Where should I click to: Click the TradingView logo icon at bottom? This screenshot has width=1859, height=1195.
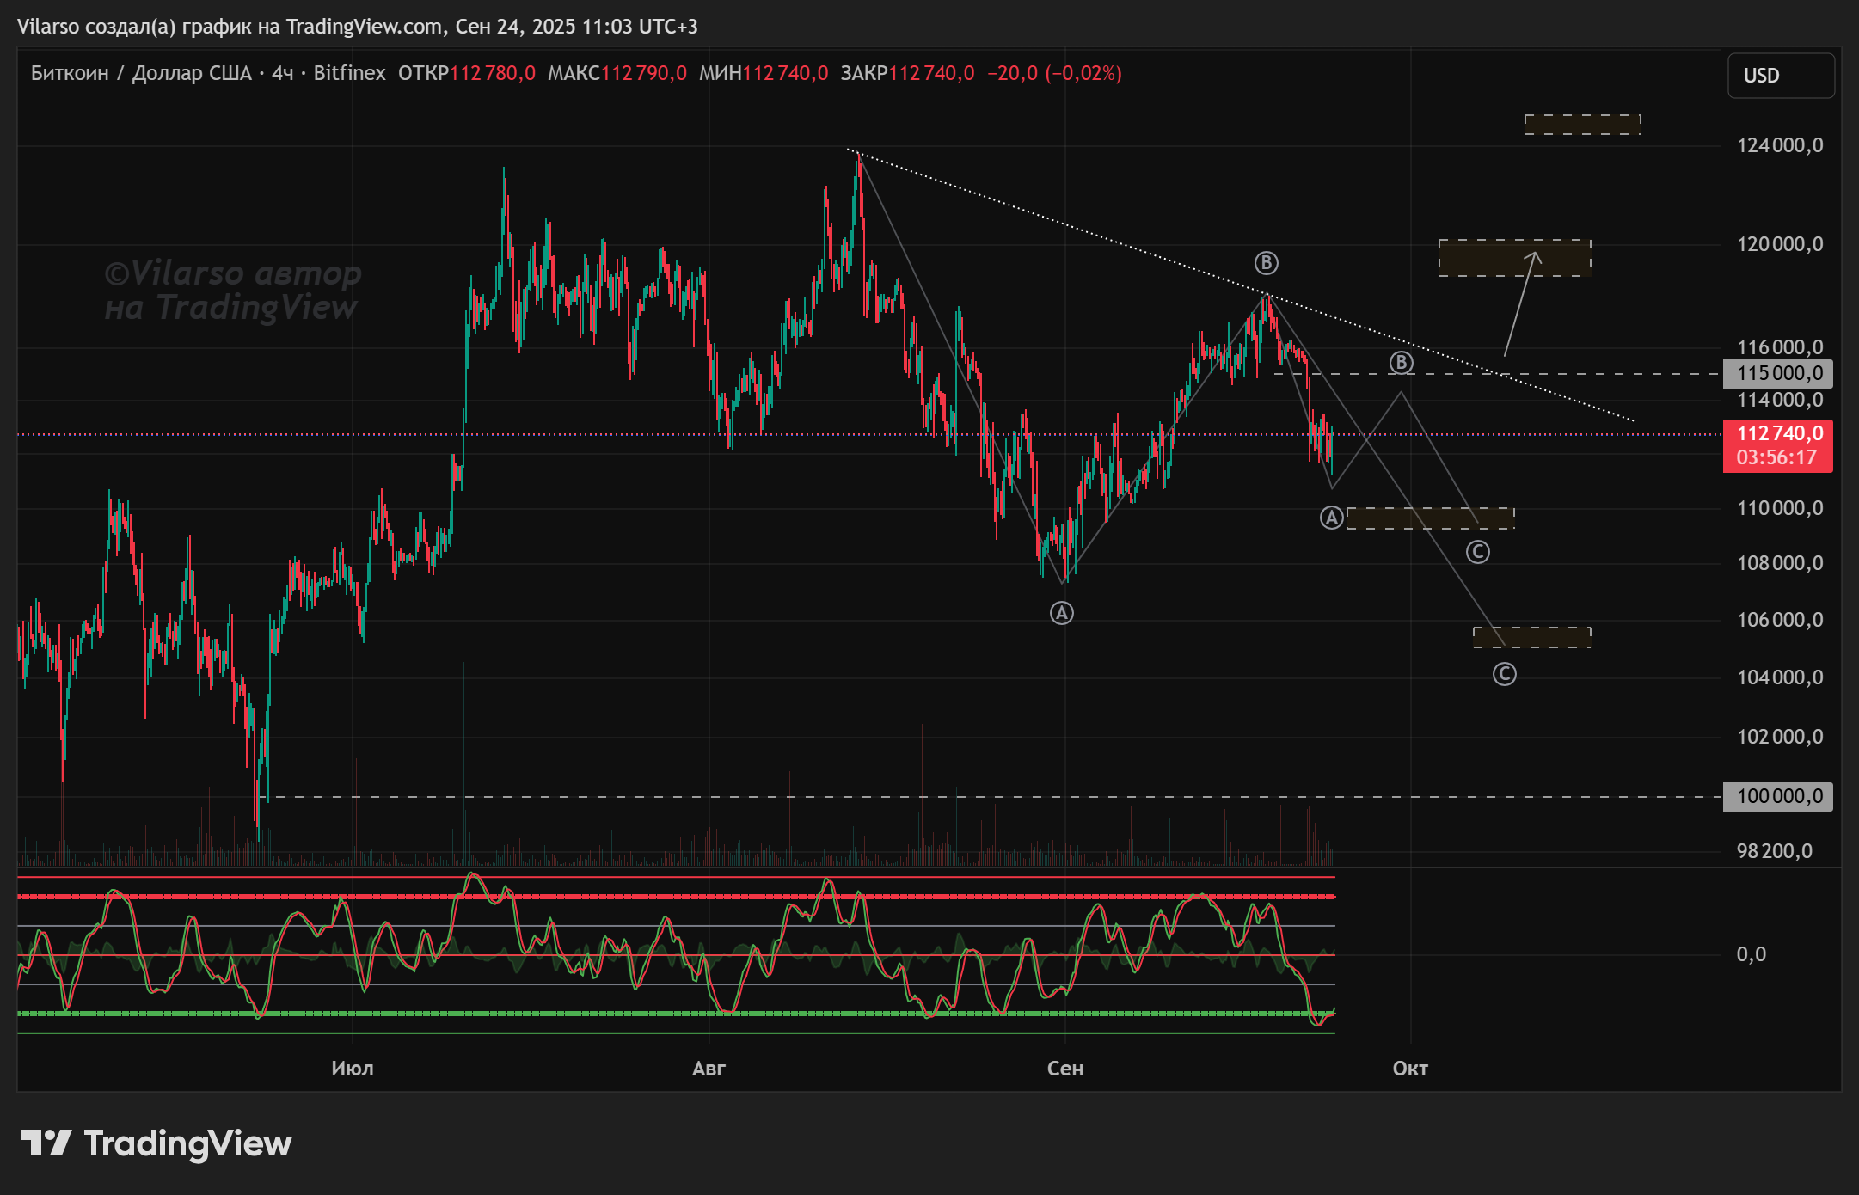[x=46, y=1143]
